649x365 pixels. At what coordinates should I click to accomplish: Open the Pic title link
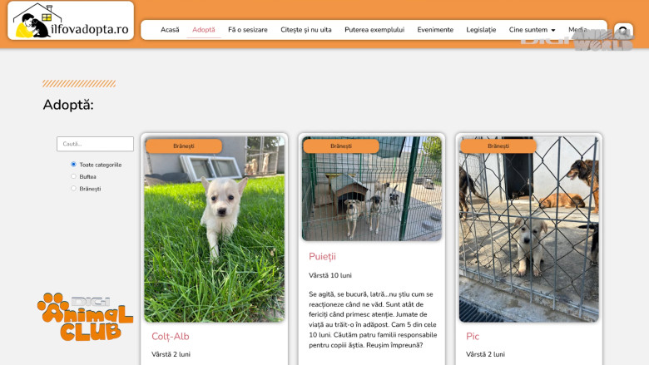[473, 337]
